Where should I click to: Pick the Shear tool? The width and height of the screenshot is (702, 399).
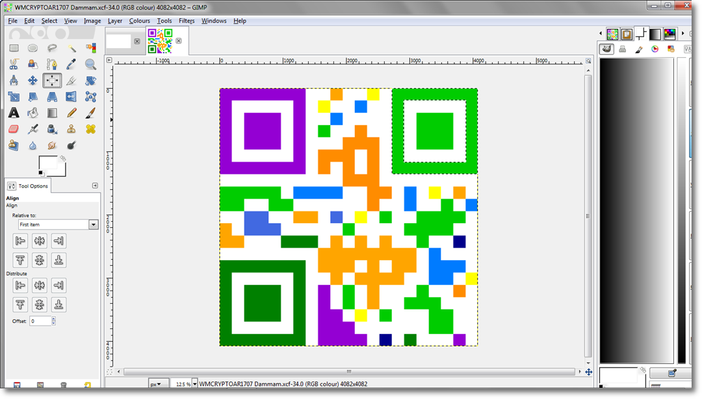[x=32, y=97]
